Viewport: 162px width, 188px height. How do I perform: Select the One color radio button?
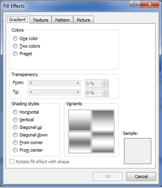pyautogui.click(x=15, y=38)
